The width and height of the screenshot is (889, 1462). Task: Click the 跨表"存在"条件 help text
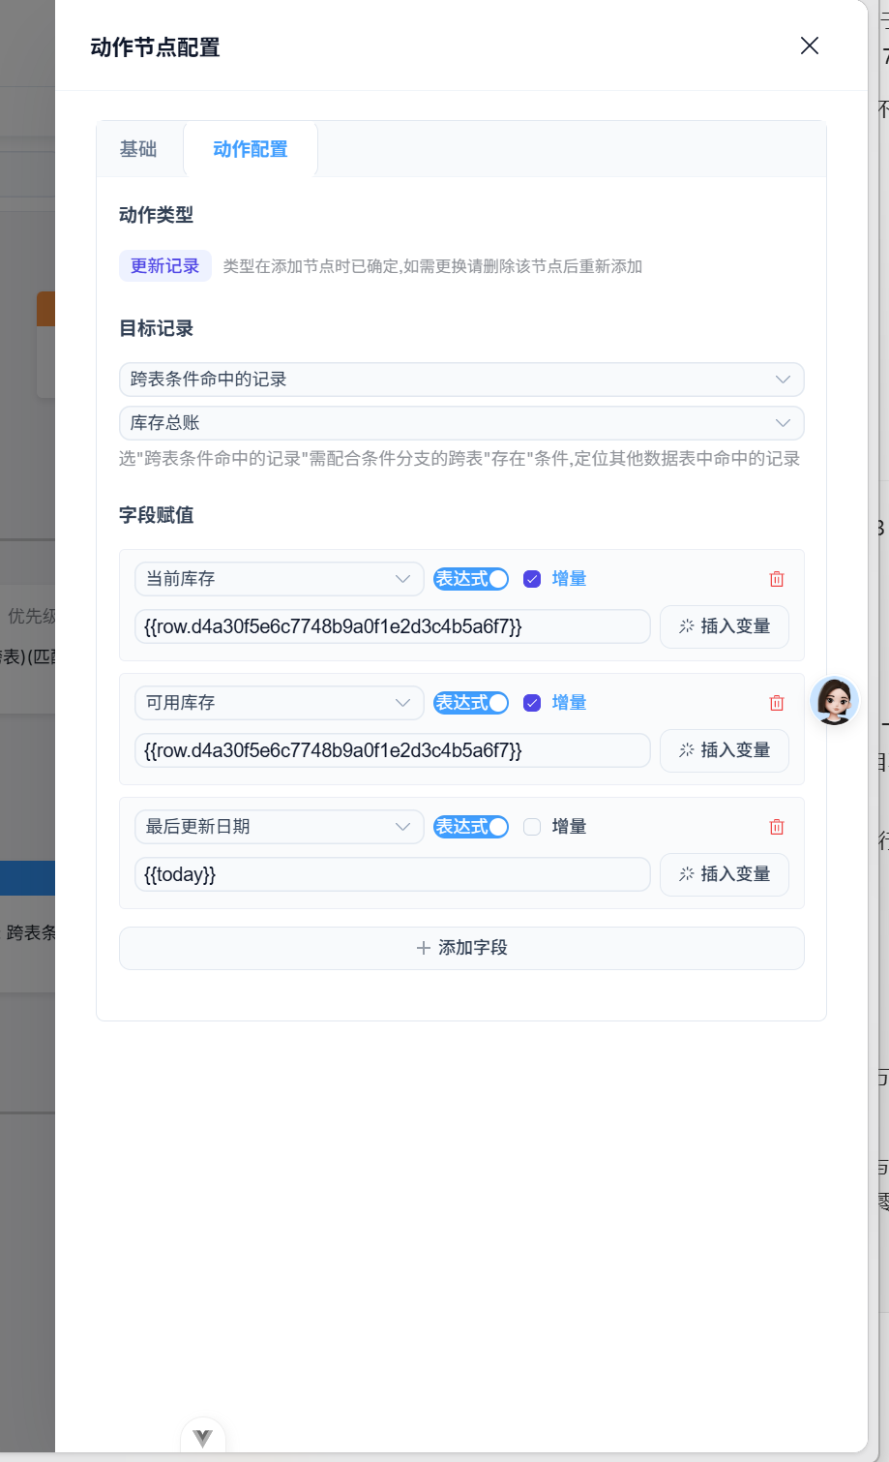coord(459,459)
